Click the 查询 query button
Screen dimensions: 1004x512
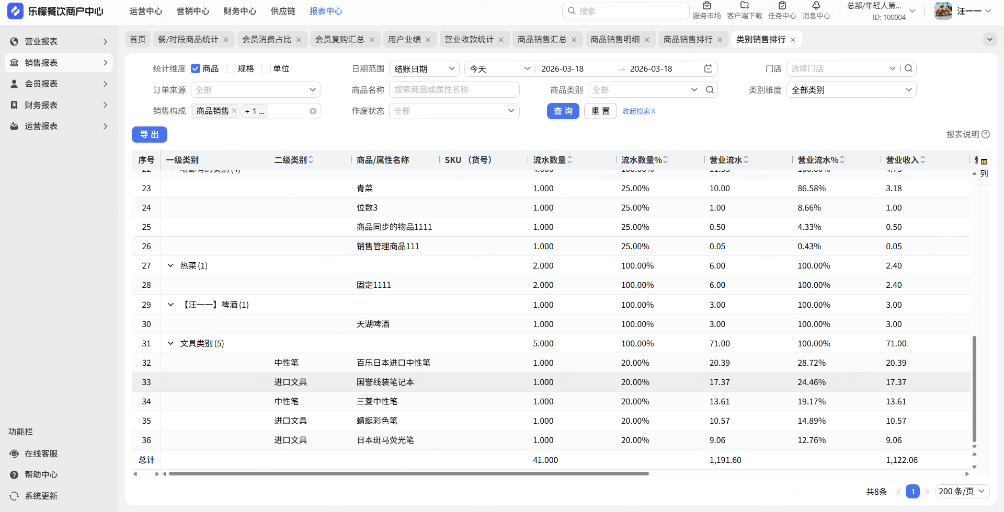click(563, 111)
